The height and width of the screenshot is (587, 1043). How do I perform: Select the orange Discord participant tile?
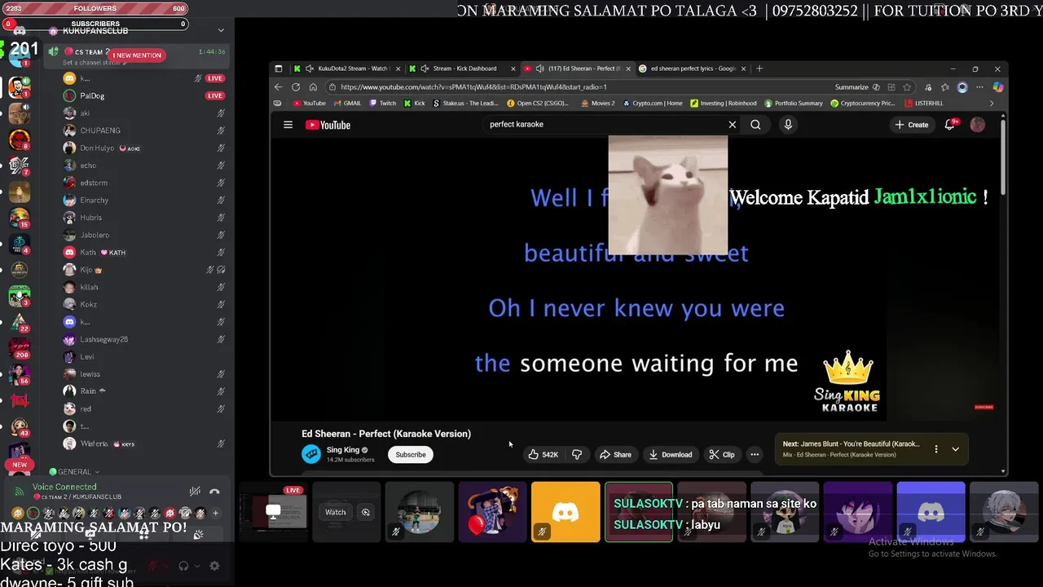tap(566, 512)
